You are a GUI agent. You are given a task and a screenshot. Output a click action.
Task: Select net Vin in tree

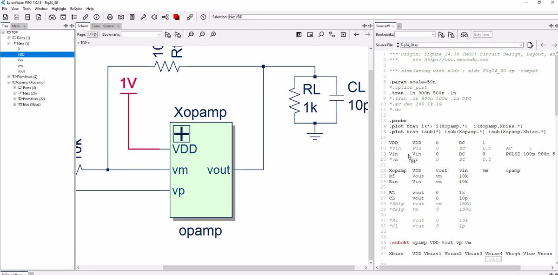20,60
